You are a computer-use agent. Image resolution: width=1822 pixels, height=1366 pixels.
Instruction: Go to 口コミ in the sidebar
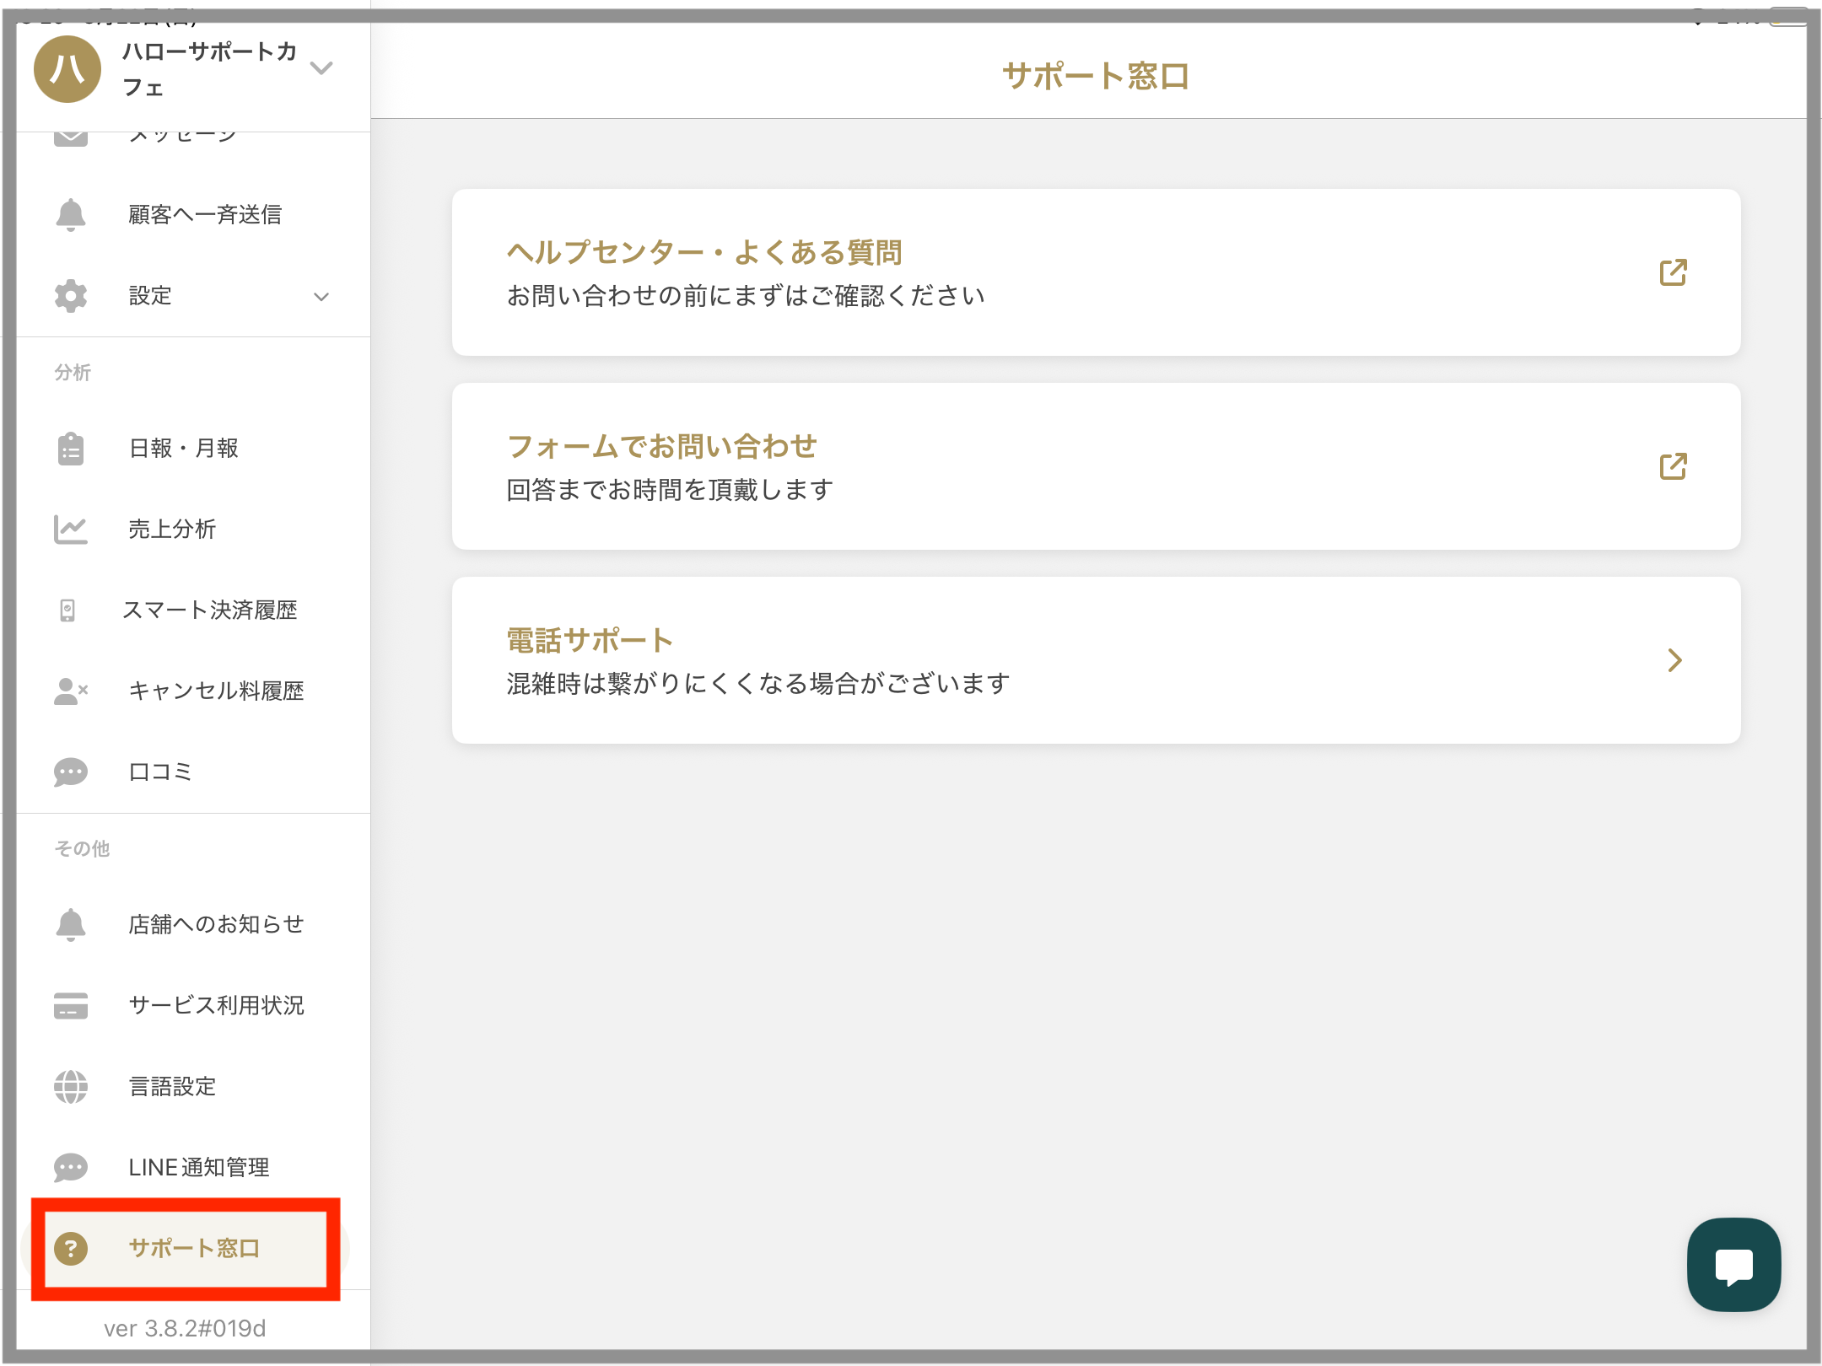160,772
